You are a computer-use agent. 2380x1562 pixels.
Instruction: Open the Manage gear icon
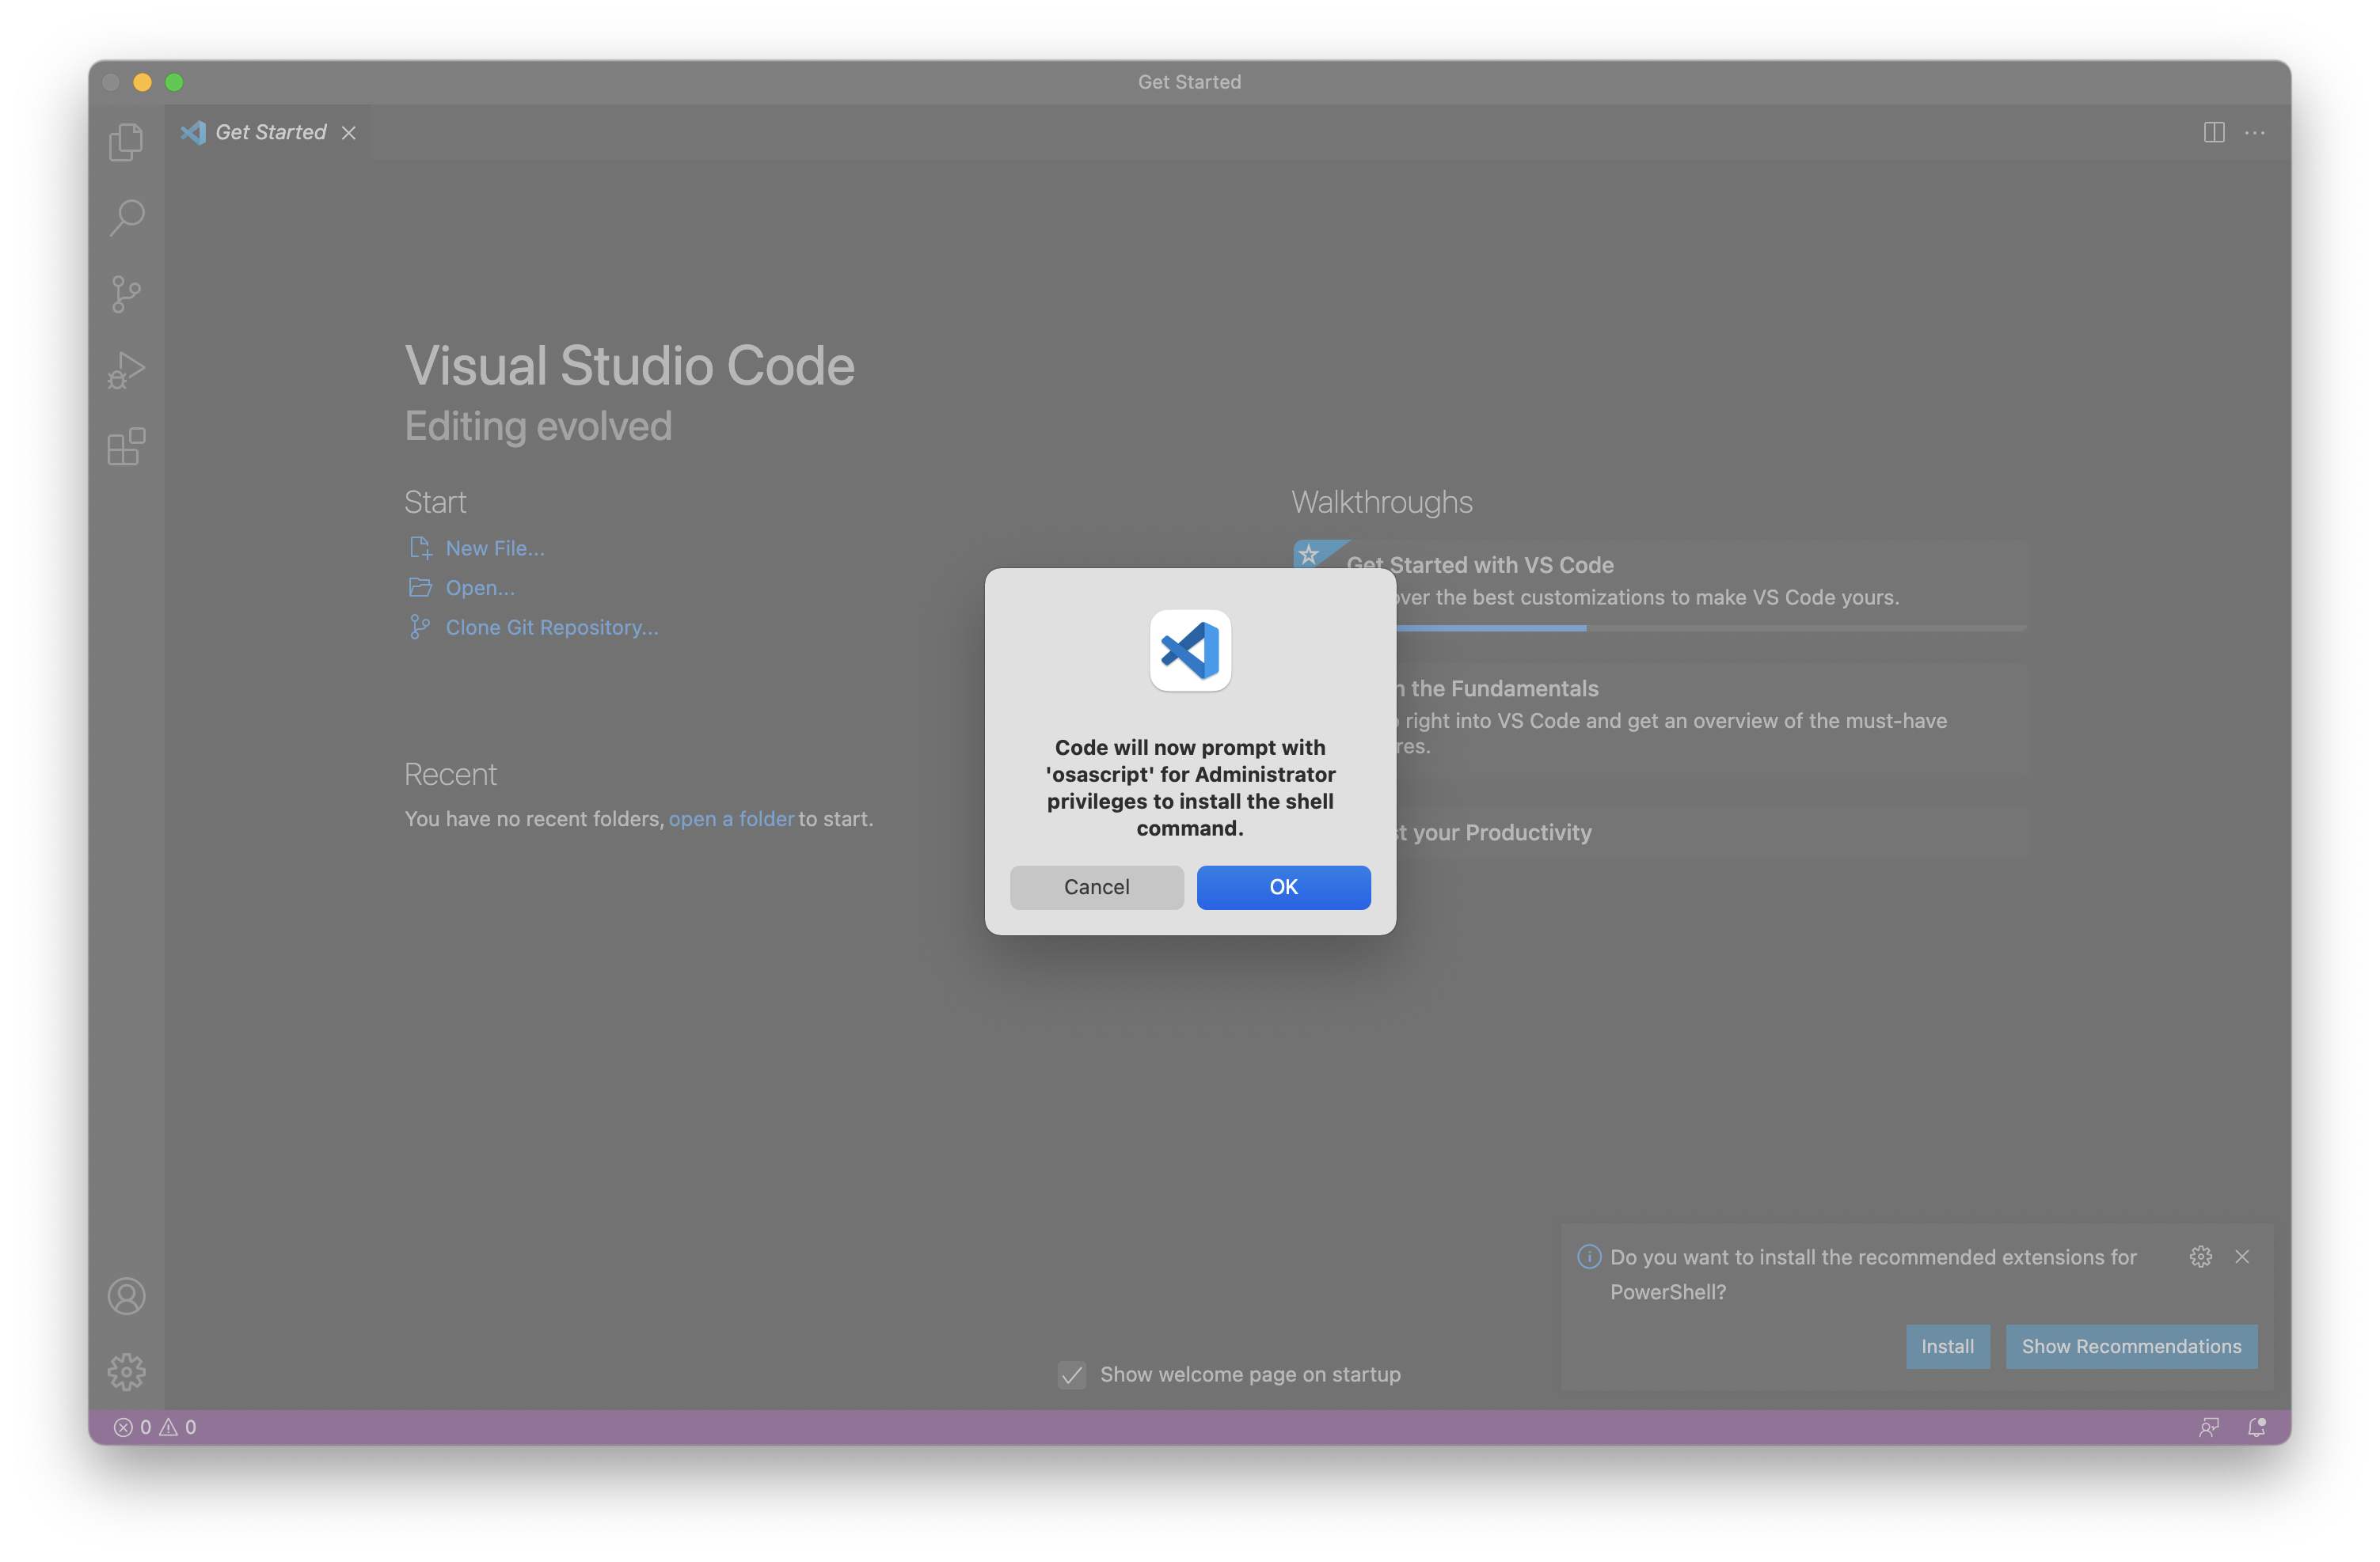pos(126,1371)
